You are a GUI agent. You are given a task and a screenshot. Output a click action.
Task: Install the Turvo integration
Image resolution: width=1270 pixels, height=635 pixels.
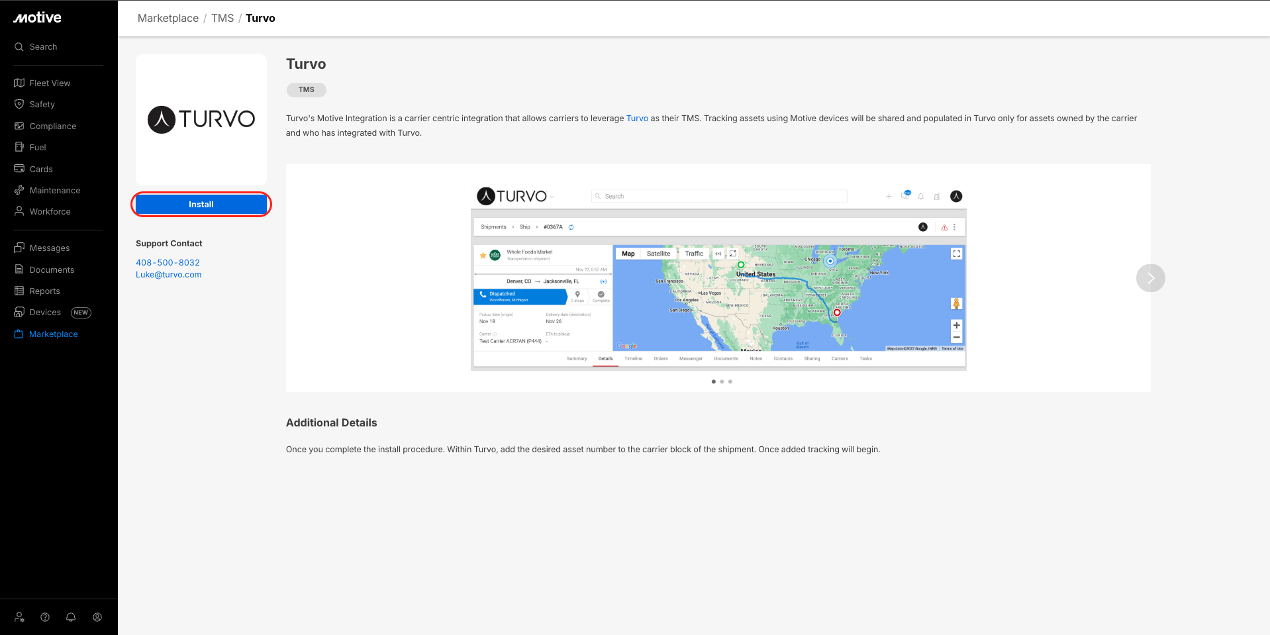coord(201,205)
